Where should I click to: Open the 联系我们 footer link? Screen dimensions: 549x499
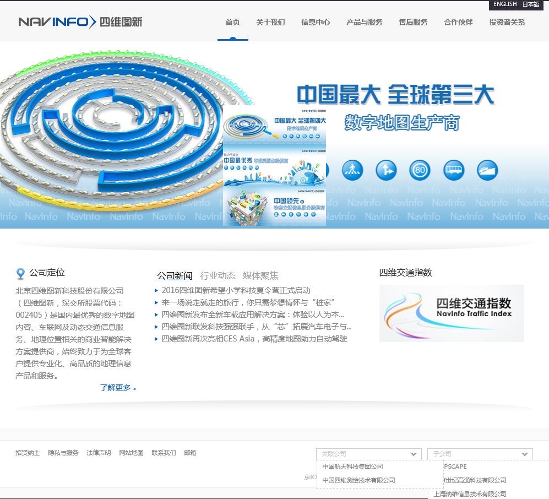[x=164, y=453]
